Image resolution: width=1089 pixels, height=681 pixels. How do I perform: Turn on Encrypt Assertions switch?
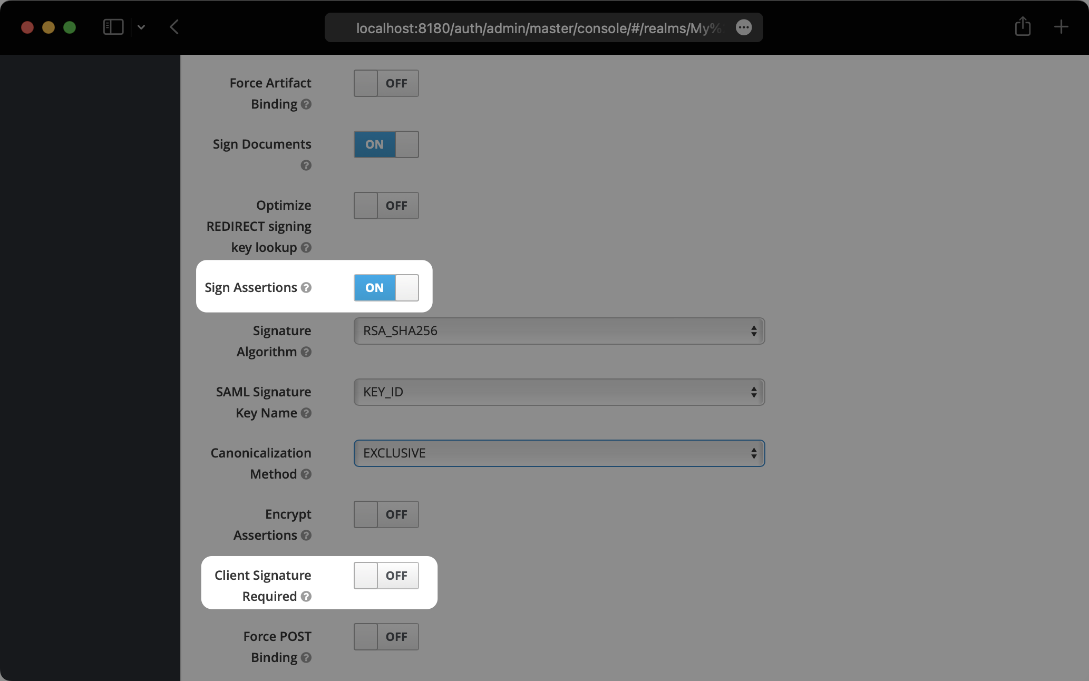point(386,514)
